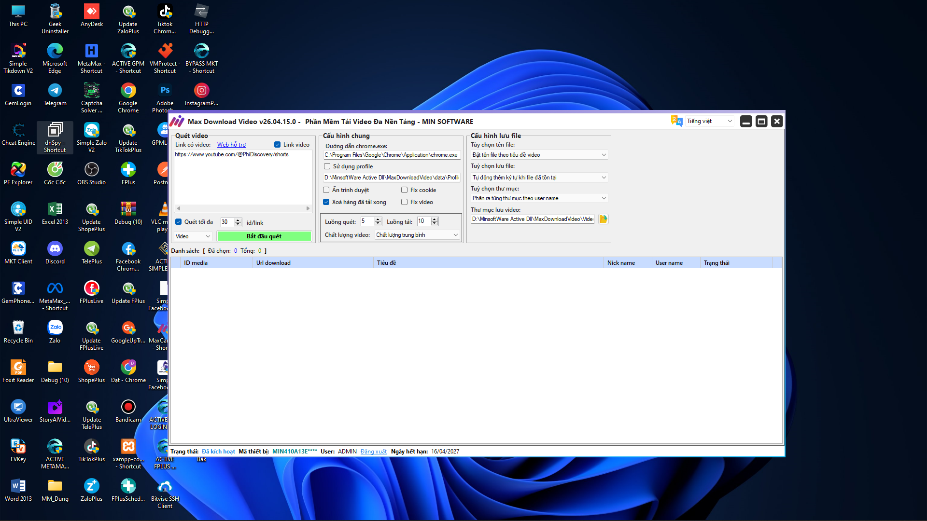The image size is (927, 521).
Task: Expand the Video scan type dropdown
Action: pyautogui.click(x=193, y=236)
